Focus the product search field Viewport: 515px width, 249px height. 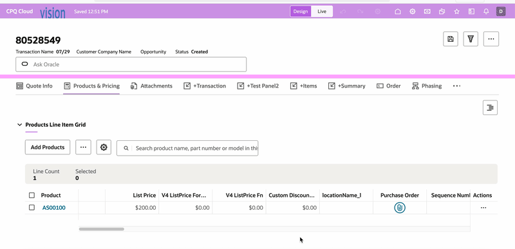187,148
